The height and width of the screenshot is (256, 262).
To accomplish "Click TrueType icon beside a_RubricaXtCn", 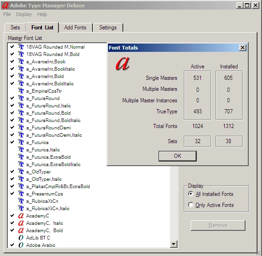I will (21, 201).
